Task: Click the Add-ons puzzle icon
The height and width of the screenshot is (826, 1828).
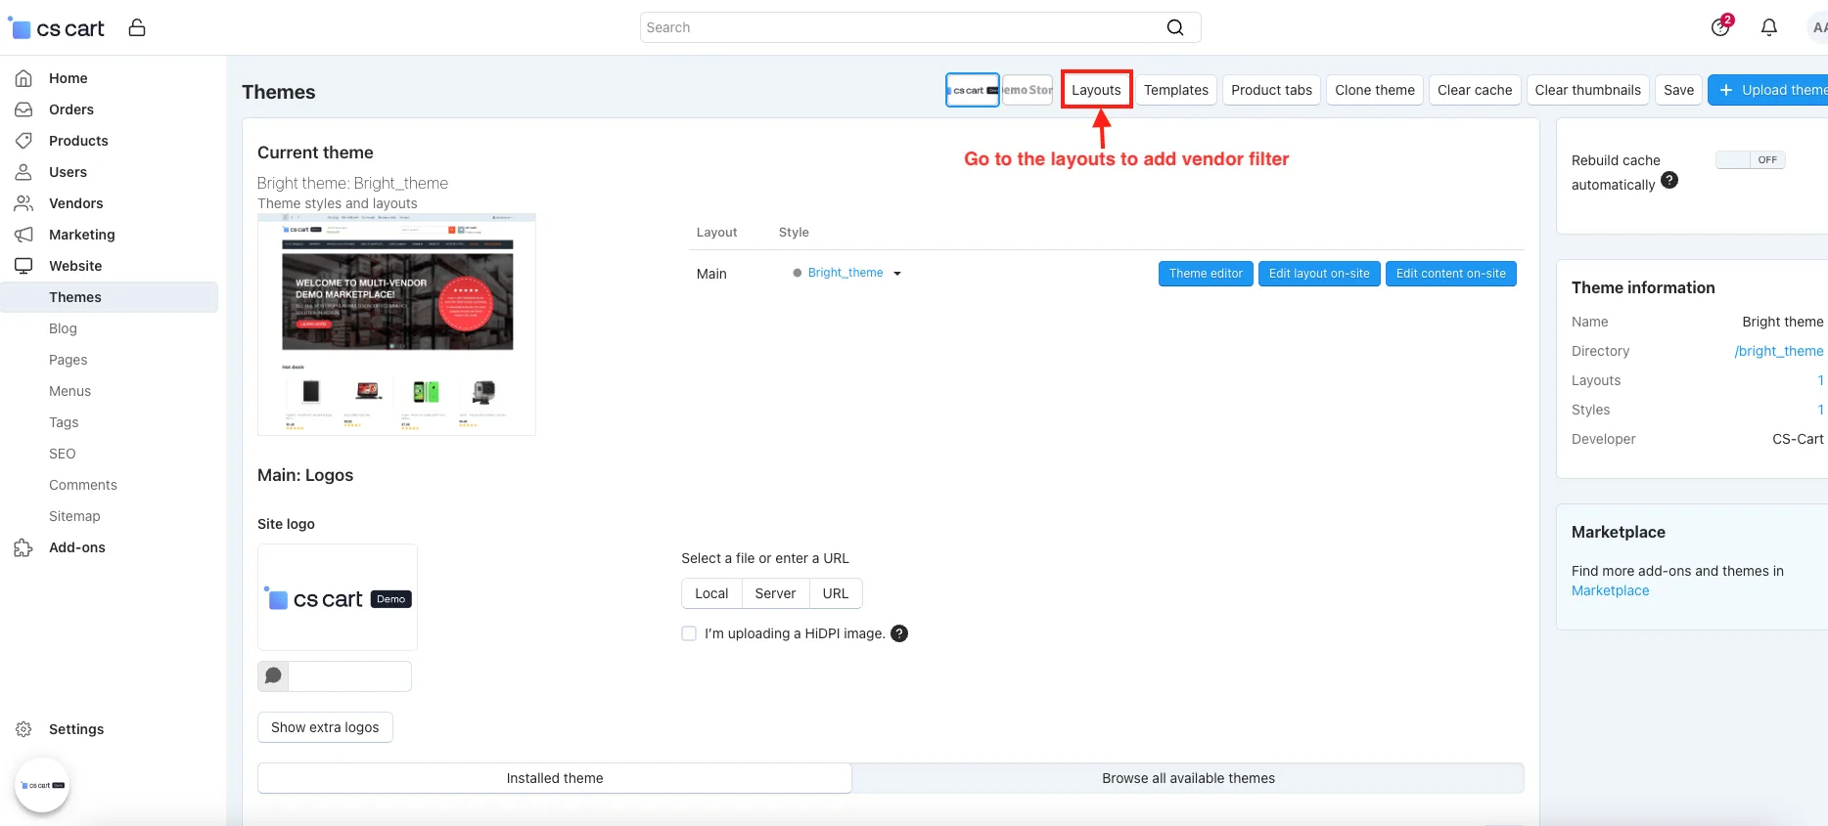Action: tap(23, 547)
